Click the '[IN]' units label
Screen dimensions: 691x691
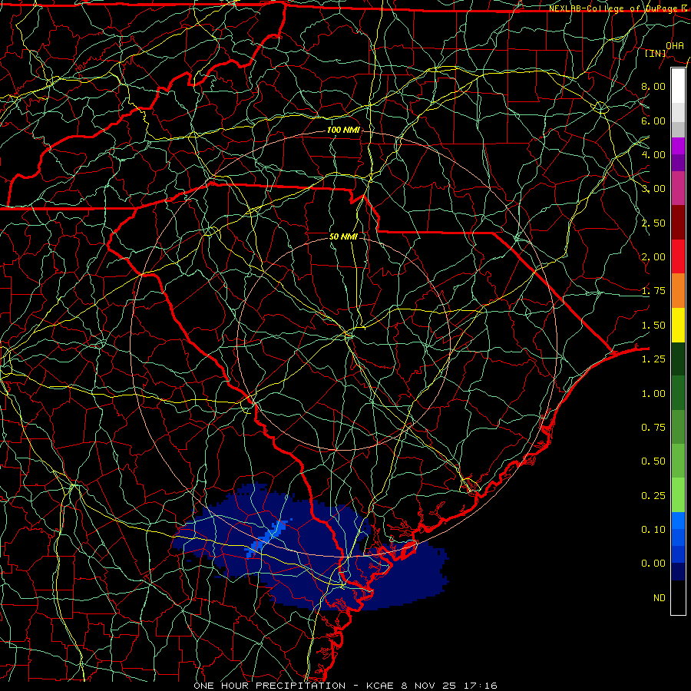pyautogui.click(x=656, y=53)
